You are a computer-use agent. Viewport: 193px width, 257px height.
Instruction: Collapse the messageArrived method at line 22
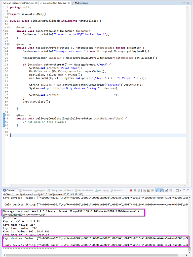tap(9, 44)
